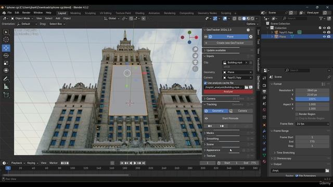Click the Plane GeoTracker selector button
The image size is (333, 187).
coord(228,37)
